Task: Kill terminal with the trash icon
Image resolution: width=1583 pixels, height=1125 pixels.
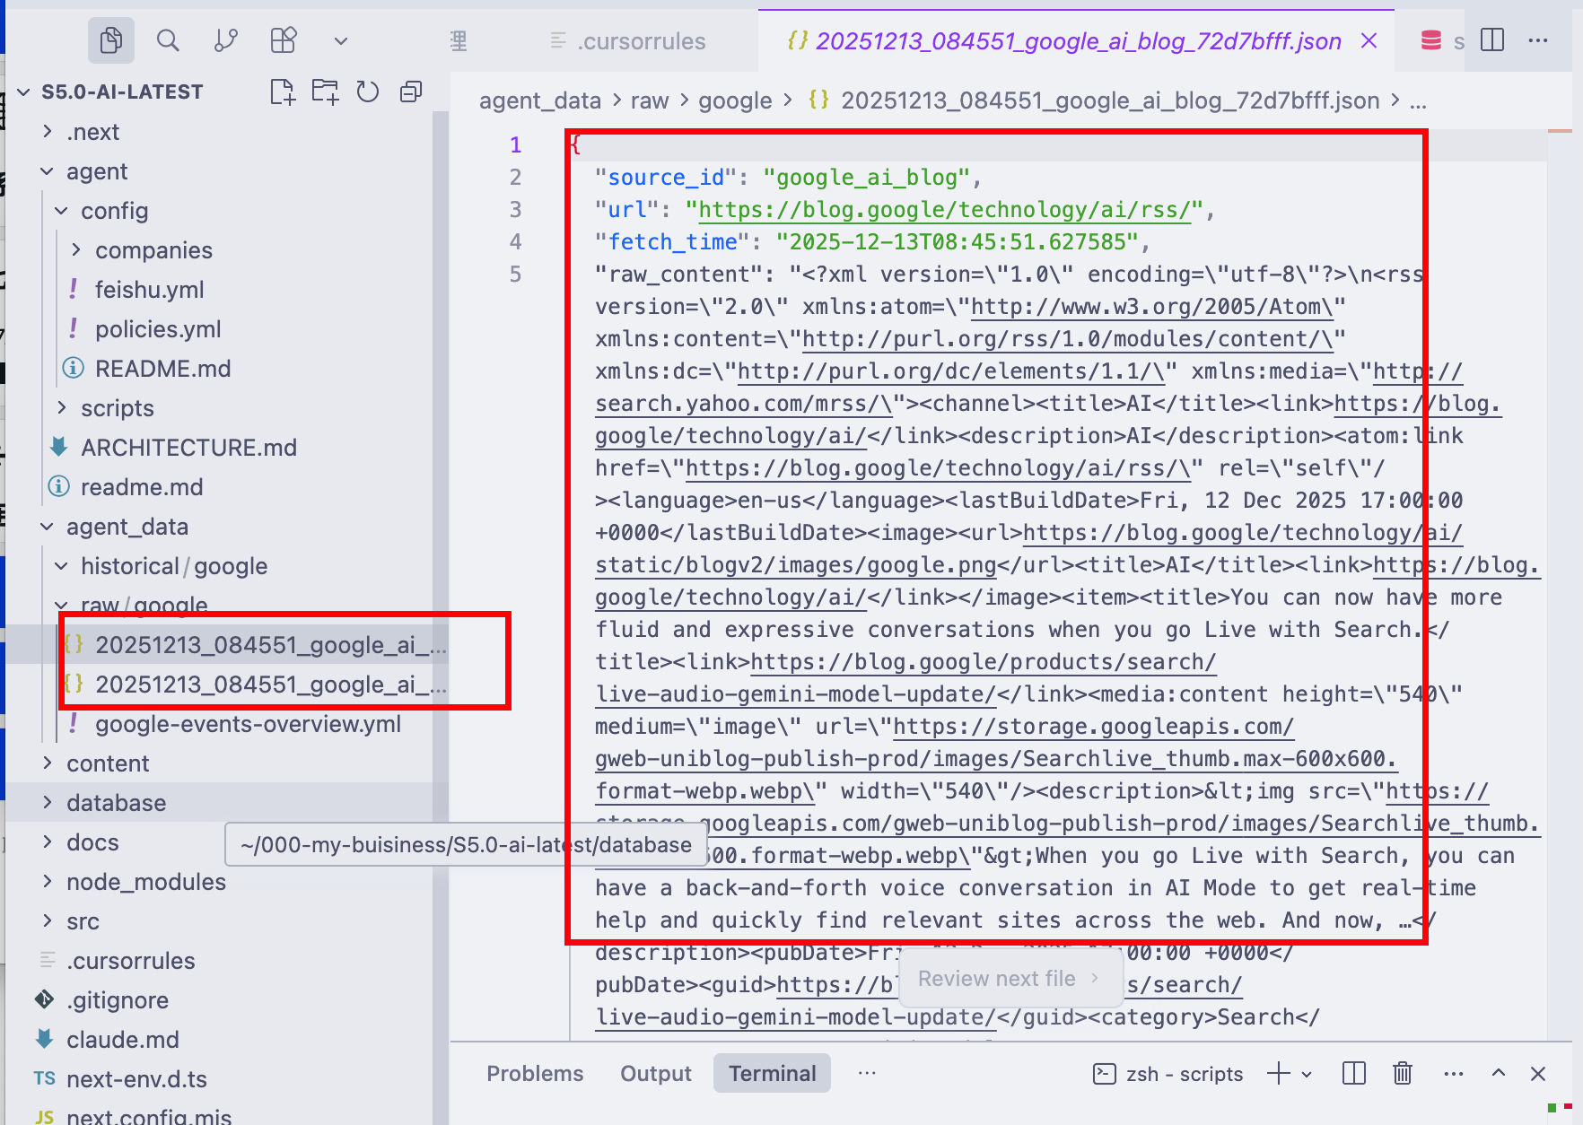Action: (x=1402, y=1074)
